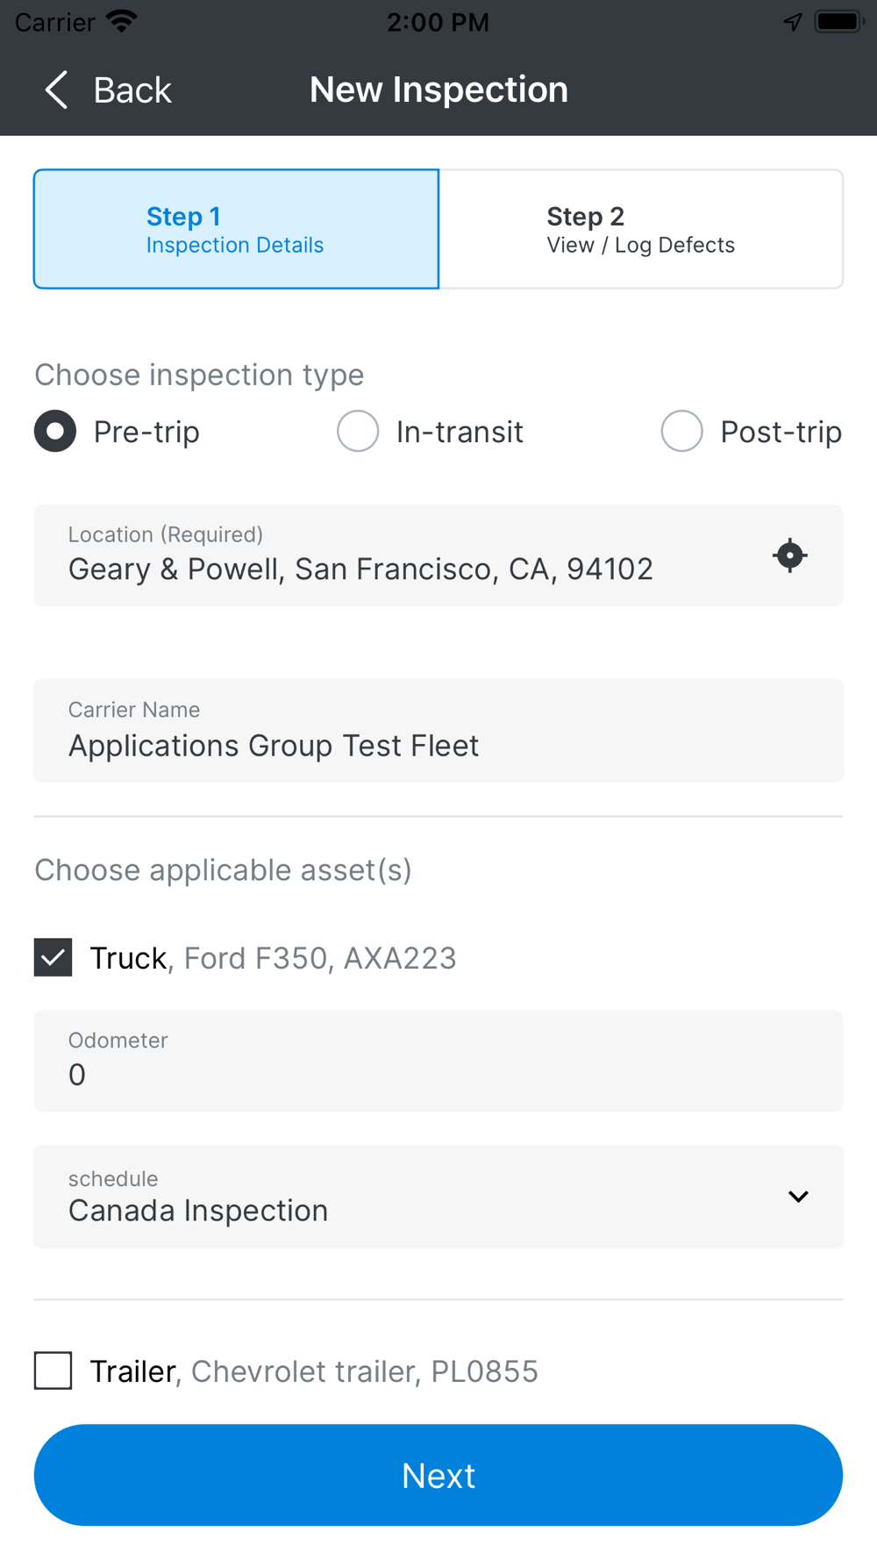Screen dimensions: 877x1560
Task: Check the Trailer Chevrolet trailer checkbox
Action: point(53,1370)
